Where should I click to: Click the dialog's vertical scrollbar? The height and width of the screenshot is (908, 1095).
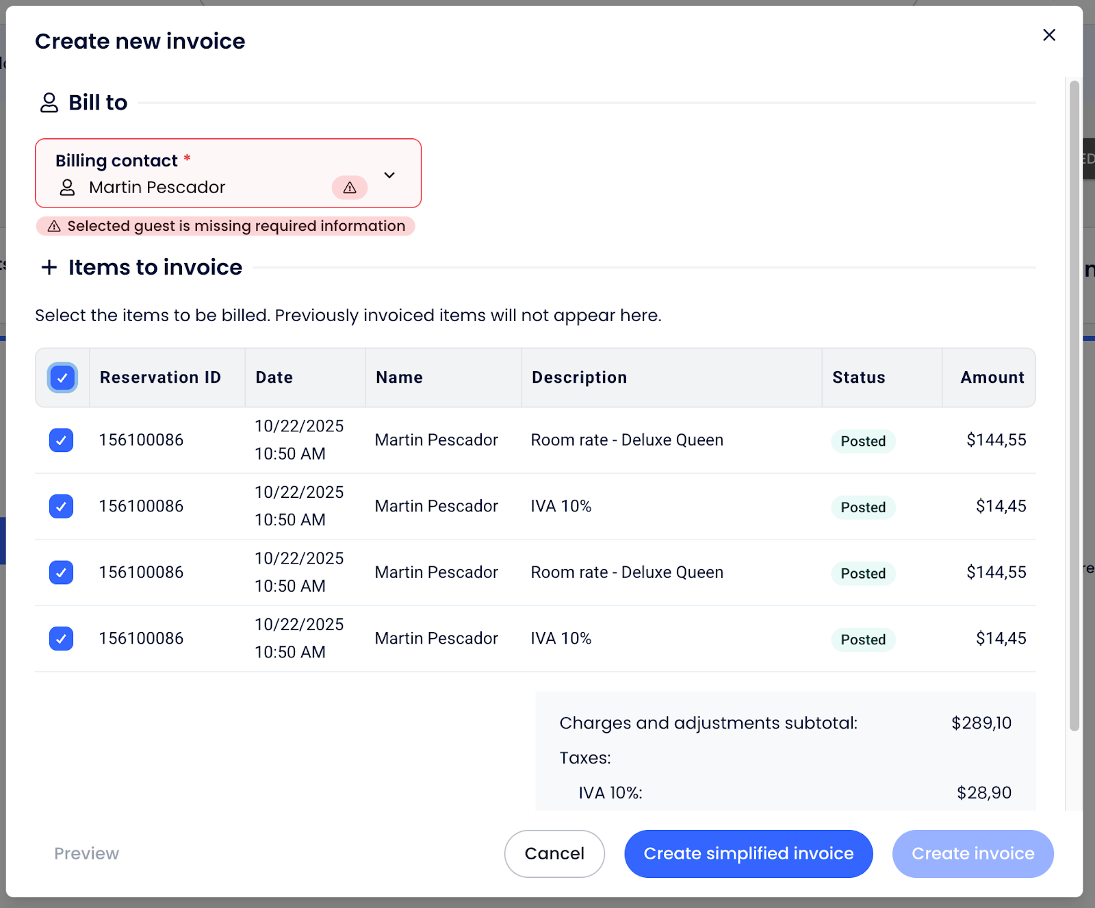click(x=1074, y=411)
